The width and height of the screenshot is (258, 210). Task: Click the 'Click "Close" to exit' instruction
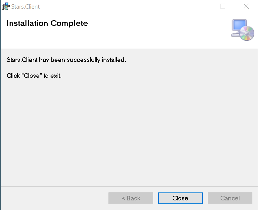pos(34,76)
